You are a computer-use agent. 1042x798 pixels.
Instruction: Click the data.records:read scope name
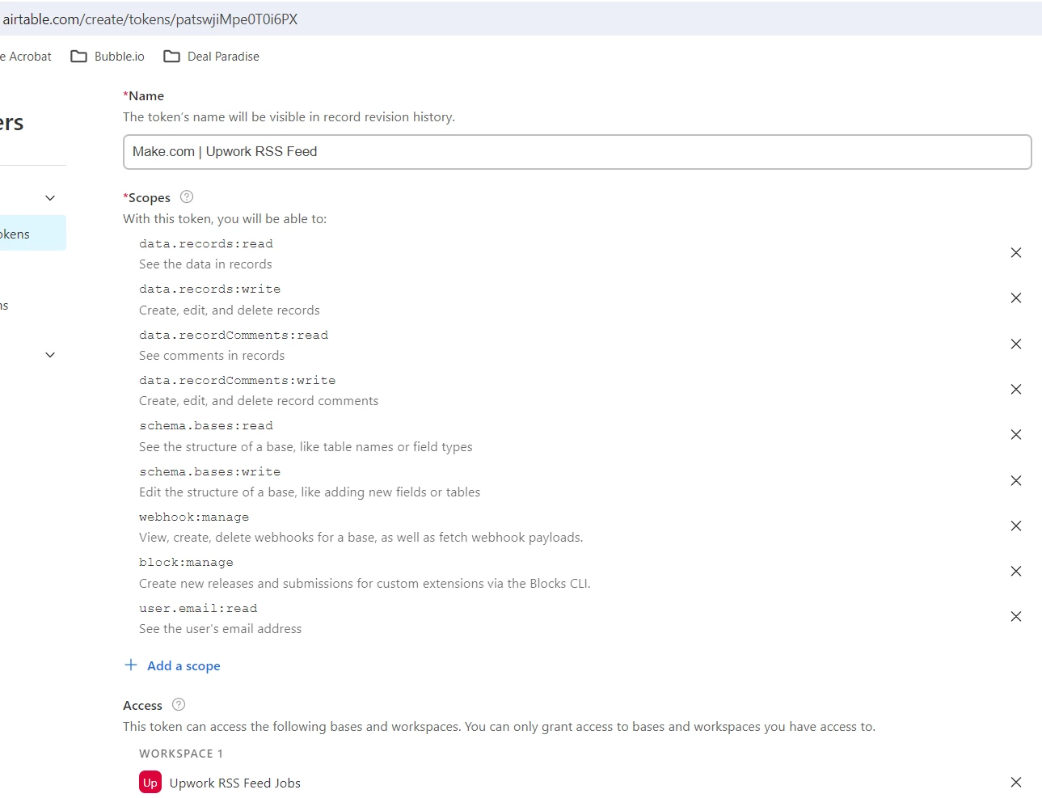click(206, 244)
